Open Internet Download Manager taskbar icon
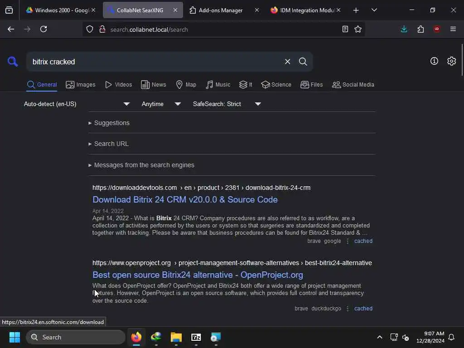Viewport: 464px width, 348px height. pos(156,337)
